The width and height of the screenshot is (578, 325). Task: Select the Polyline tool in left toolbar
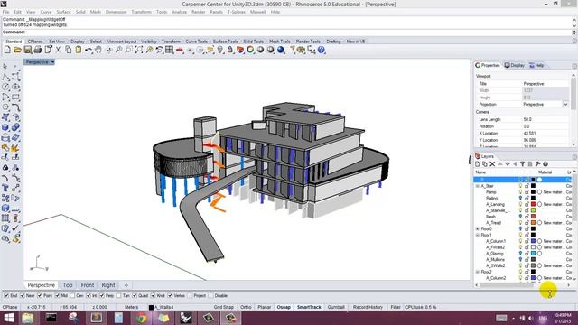[x=5, y=77]
